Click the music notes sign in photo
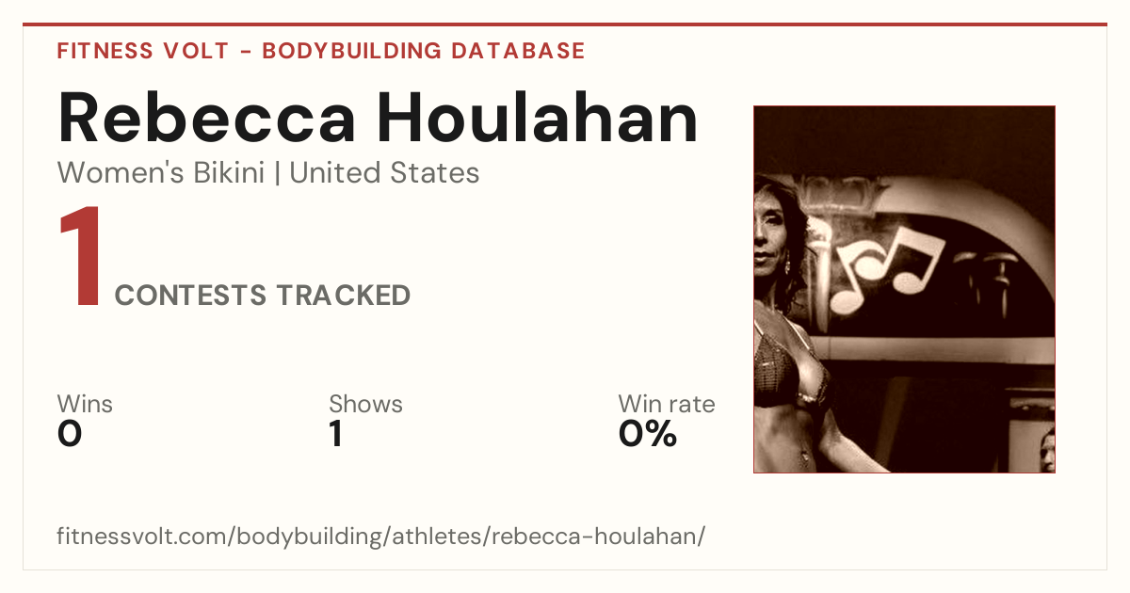This screenshot has width=1130, height=593. coord(890,266)
